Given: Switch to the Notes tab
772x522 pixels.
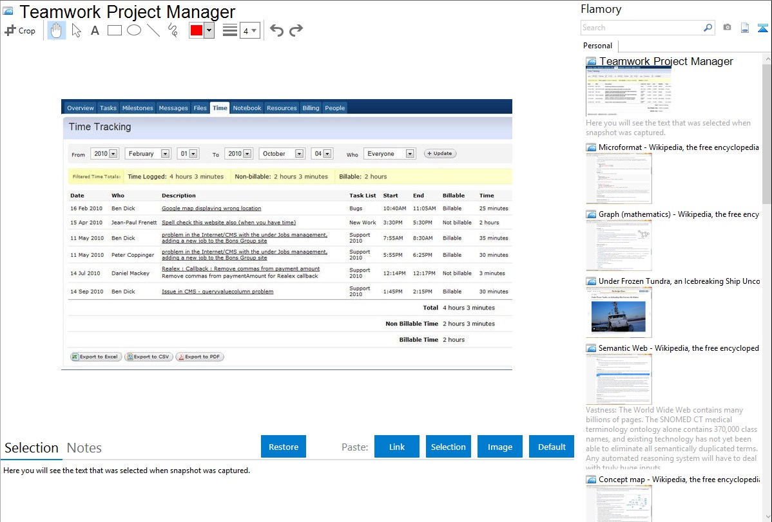Looking at the screenshot, I should point(84,448).
